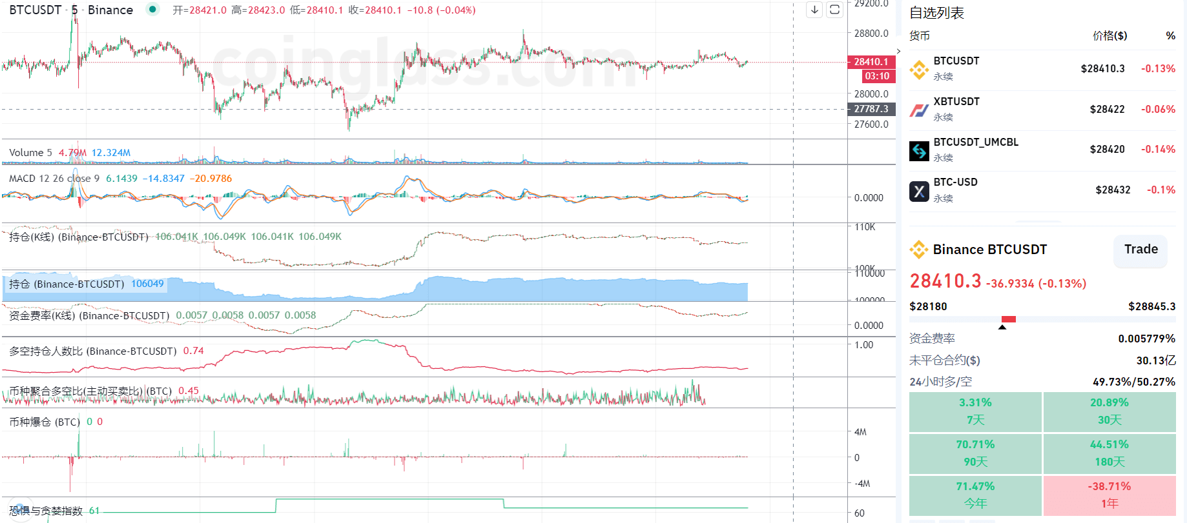This screenshot has width=1187, height=523.
Task: Select the 持仓(K线) Binance-BTCUSDT indicator legend
Action: pos(79,237)
